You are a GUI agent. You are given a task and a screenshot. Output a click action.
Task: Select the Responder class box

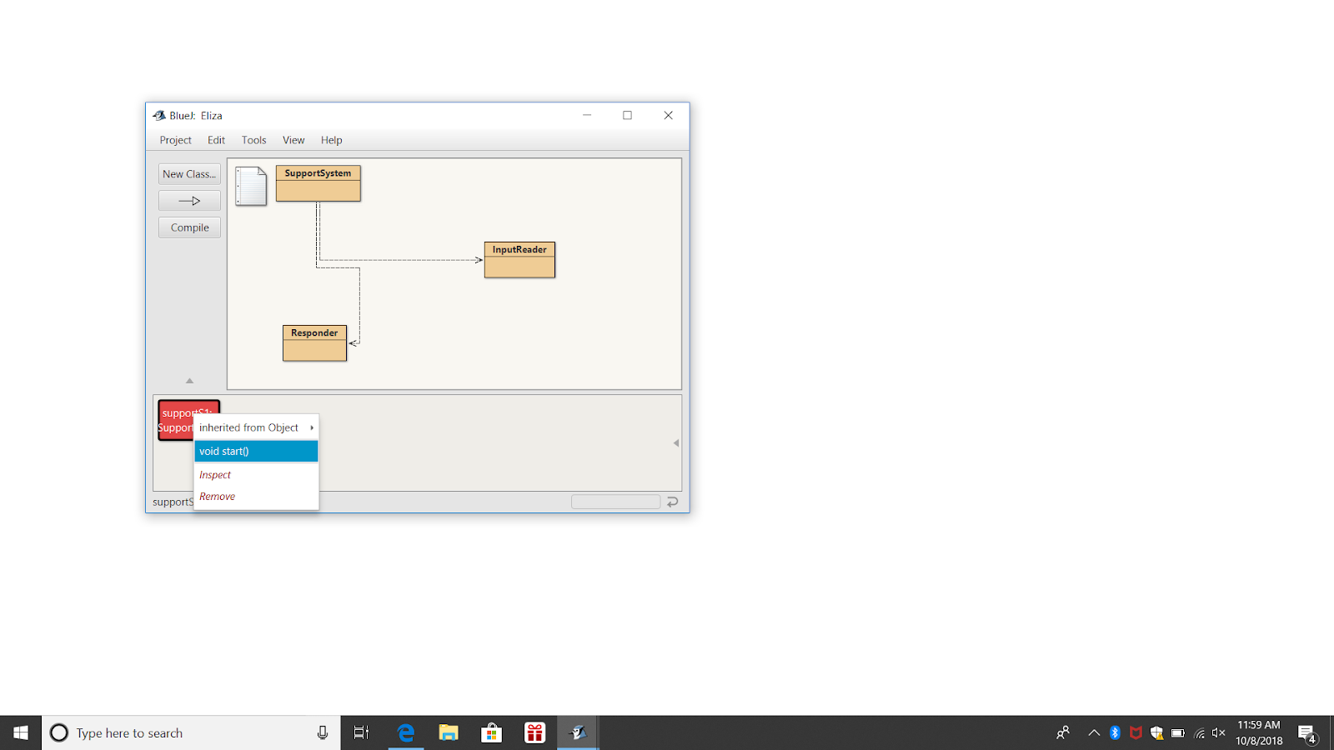point(314,343)
